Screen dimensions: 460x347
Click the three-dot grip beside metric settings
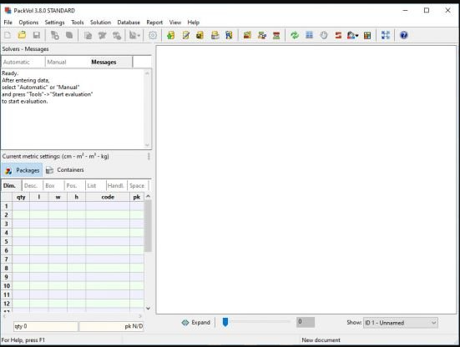tap(149, 156)
